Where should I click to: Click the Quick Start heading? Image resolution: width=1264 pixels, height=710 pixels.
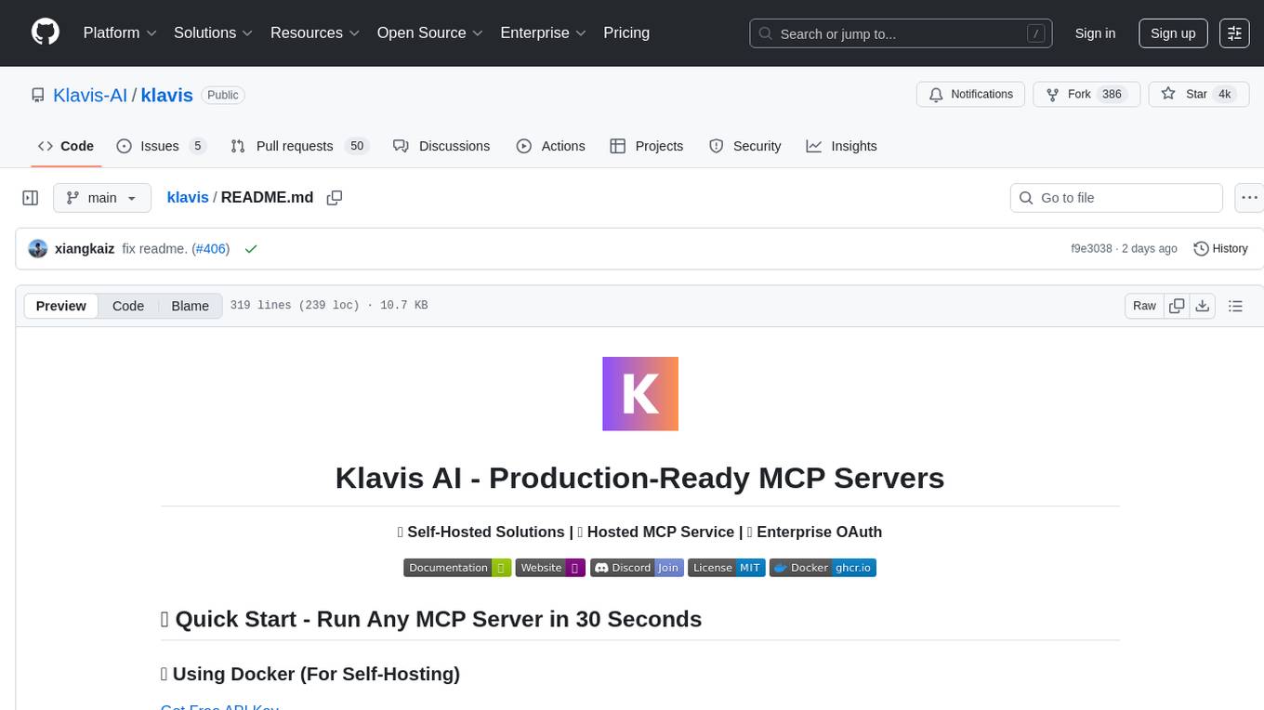tap(431, 619)
